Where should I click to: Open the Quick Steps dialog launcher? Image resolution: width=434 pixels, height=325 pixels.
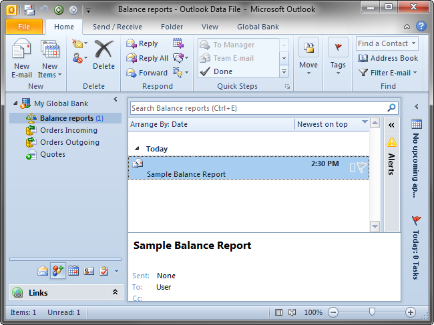tap(287, 87)
